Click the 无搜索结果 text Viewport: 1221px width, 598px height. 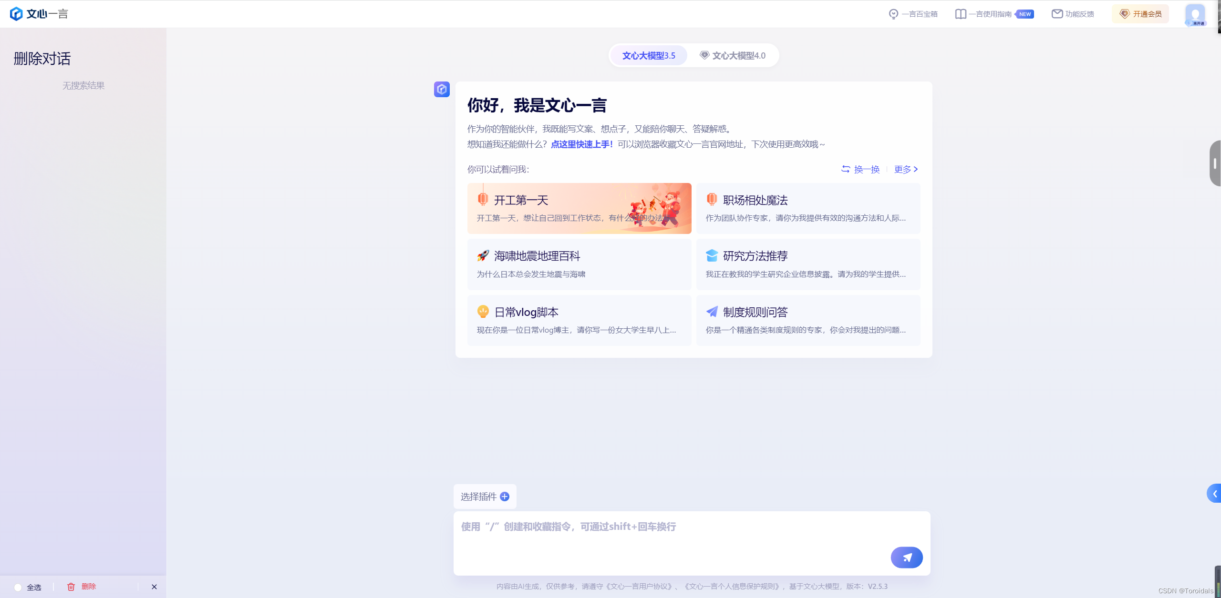(x=83, y=86)
